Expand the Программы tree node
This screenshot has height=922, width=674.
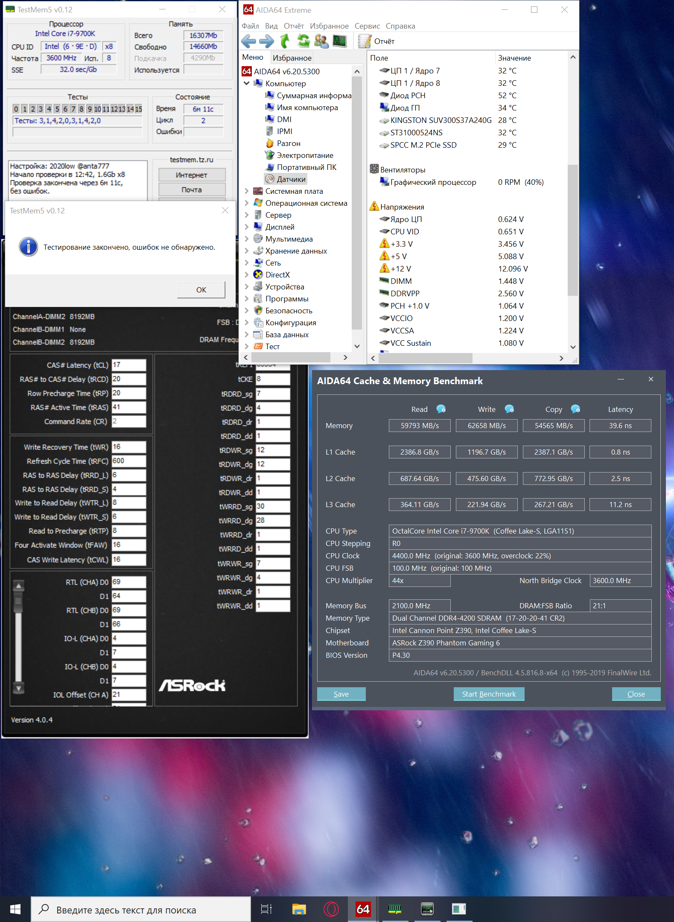point(247,298)
